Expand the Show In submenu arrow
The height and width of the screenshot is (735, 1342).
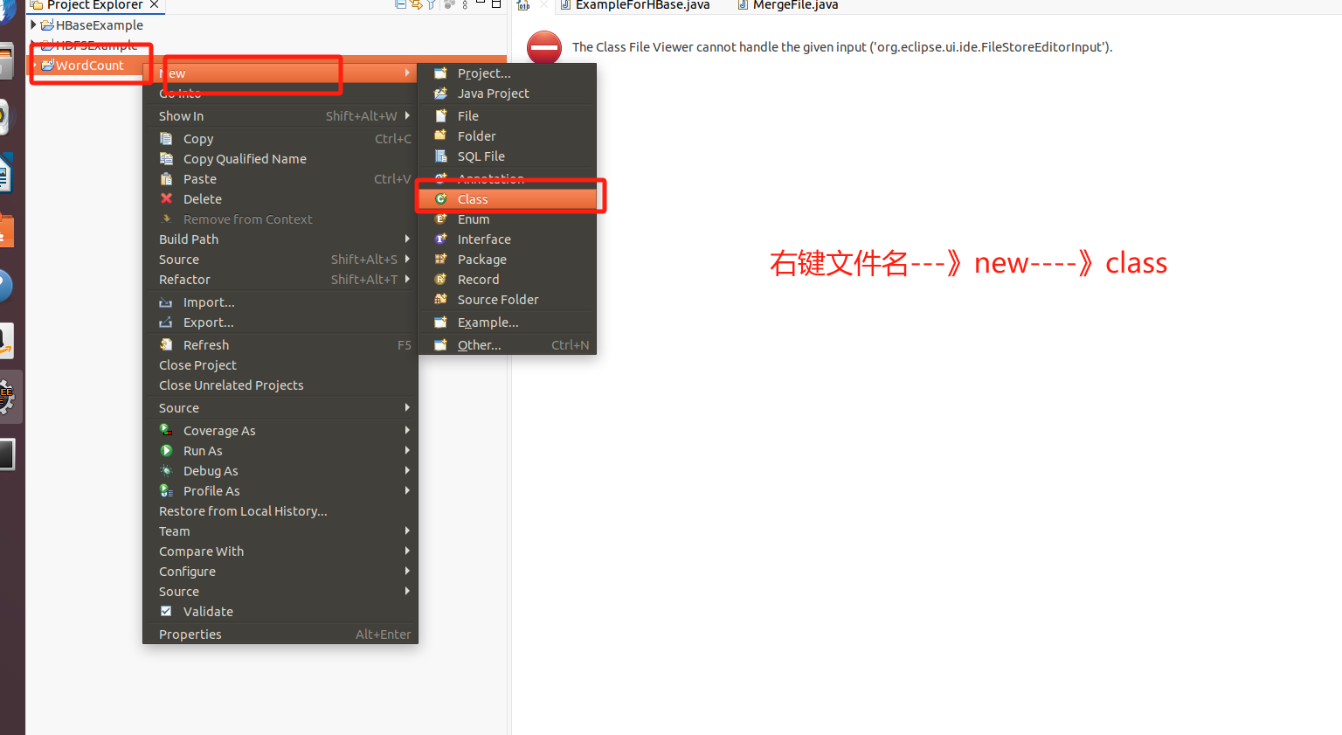(x=407, y=115)
